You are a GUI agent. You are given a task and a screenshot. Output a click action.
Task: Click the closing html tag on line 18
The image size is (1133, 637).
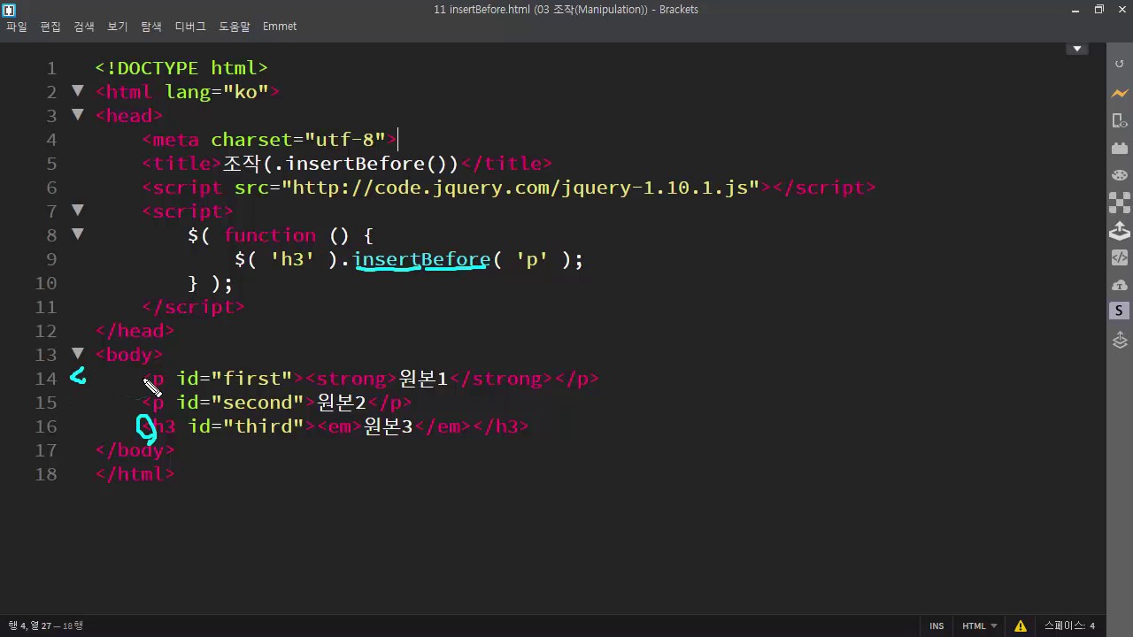[135, 474]
